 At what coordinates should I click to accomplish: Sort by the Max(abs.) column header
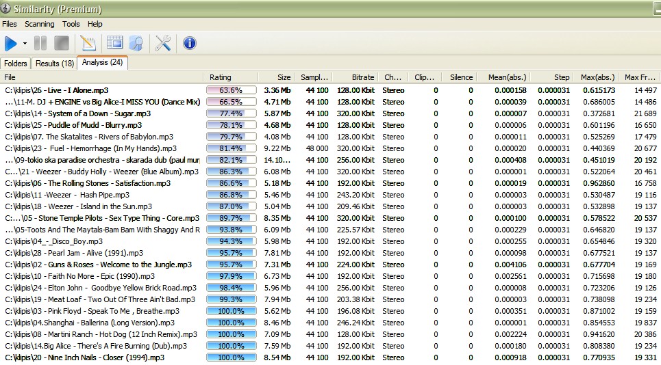coord(597,77)
